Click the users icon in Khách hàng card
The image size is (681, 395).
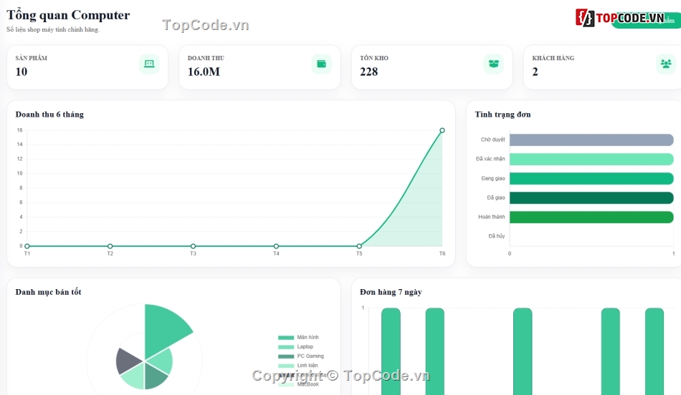[x=666, y=64]
